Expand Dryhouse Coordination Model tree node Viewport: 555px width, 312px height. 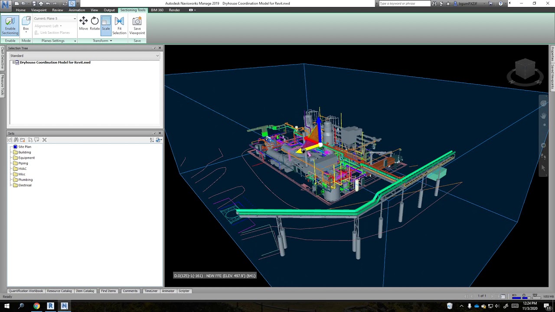[13, 62]
